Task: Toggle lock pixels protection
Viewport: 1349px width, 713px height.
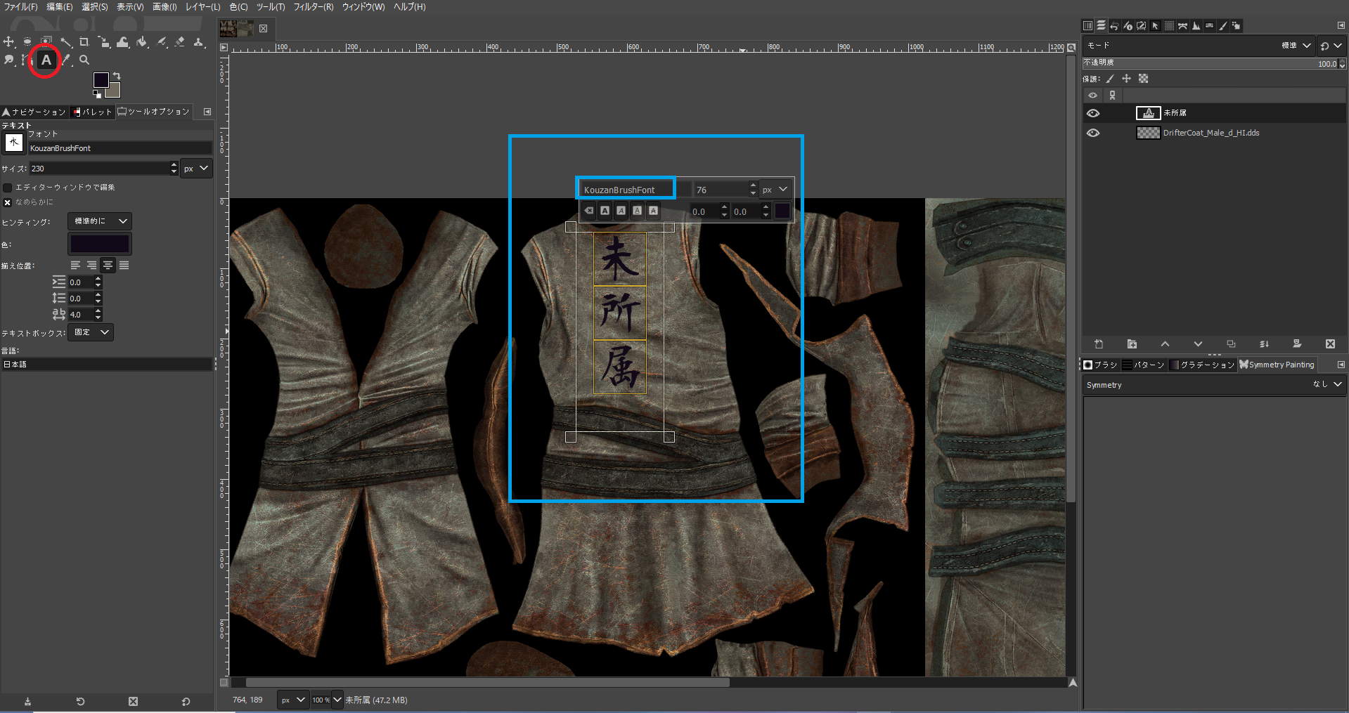Action: pyautogui.click(x=1110, y=79)
